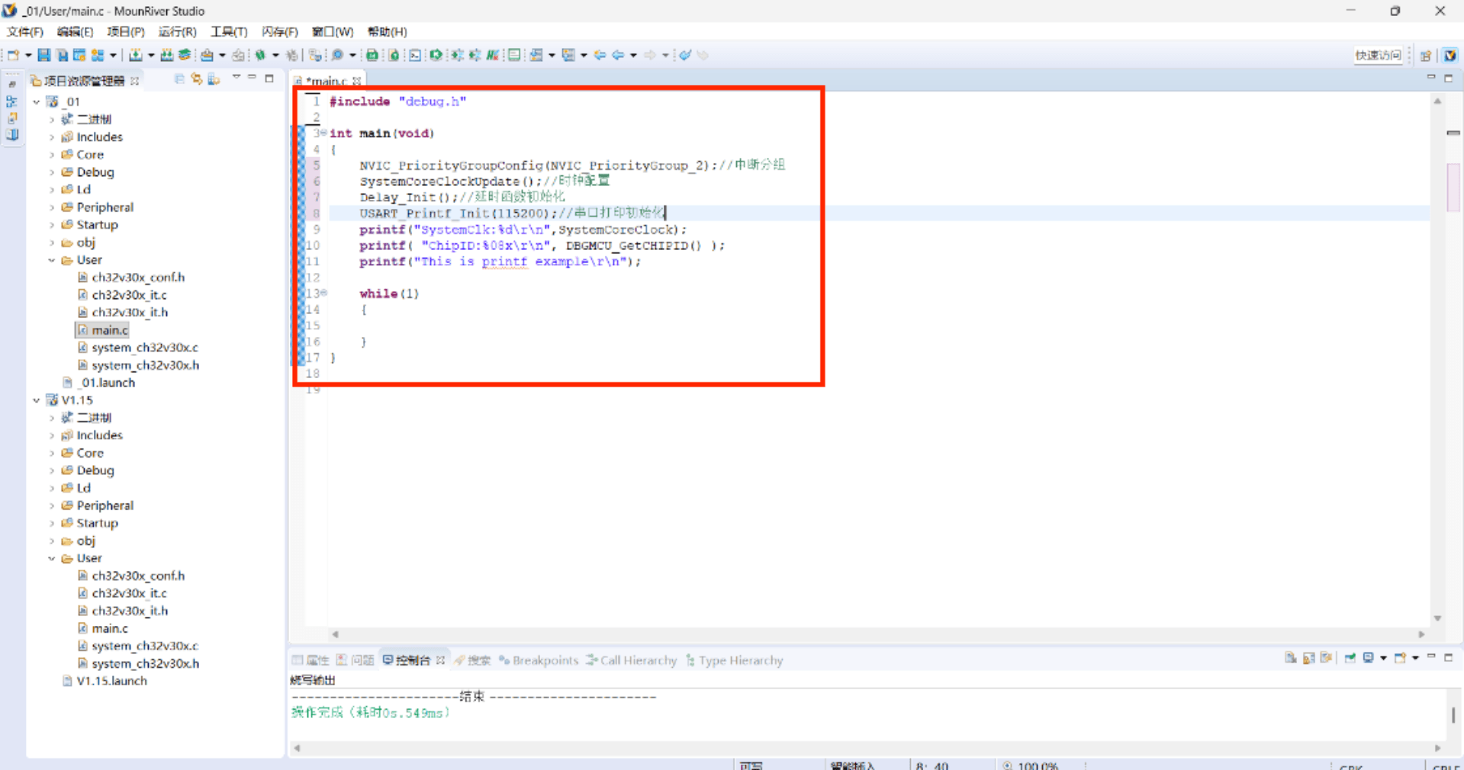Switch to the Breakpoints tab

539,660
